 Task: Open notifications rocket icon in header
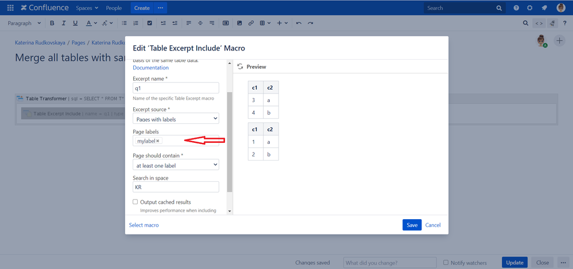click(544, 7)
